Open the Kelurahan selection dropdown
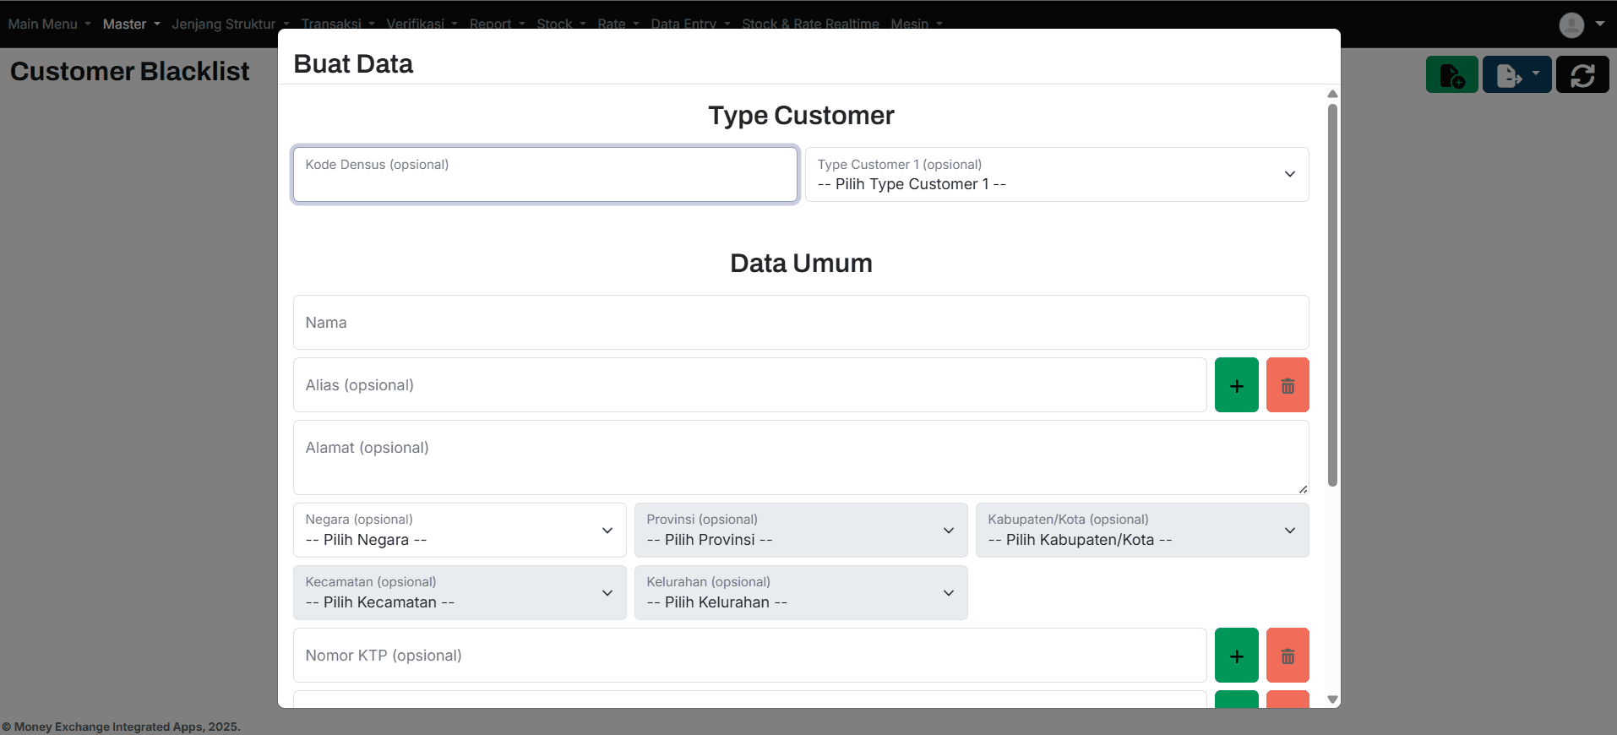This screenshot has height=735, width=1617. point(801,593)
